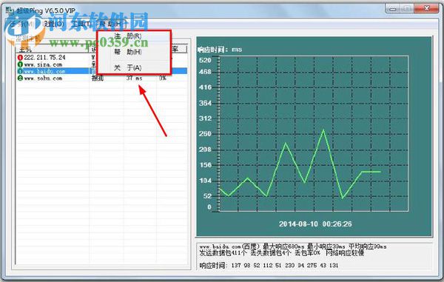
Task: Click green status icon beside www.sohu.com
Action: (20, 78)
